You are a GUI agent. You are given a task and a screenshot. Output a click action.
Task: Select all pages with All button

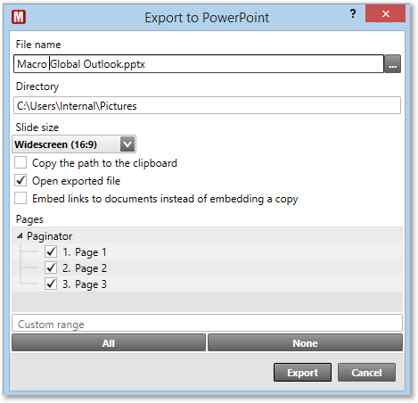[x=109, y=342]
